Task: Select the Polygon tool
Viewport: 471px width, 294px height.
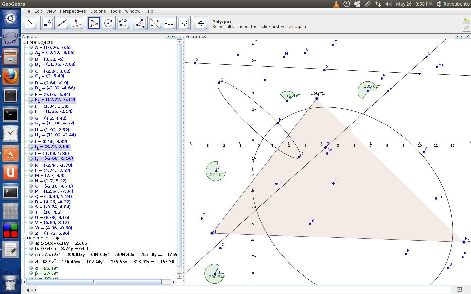Action: (94, 23)
